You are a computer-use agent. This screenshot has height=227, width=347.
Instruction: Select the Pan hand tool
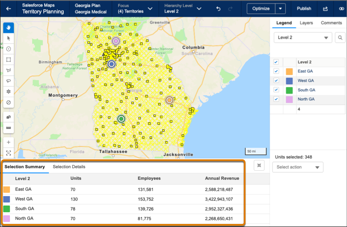pos(8,28)
